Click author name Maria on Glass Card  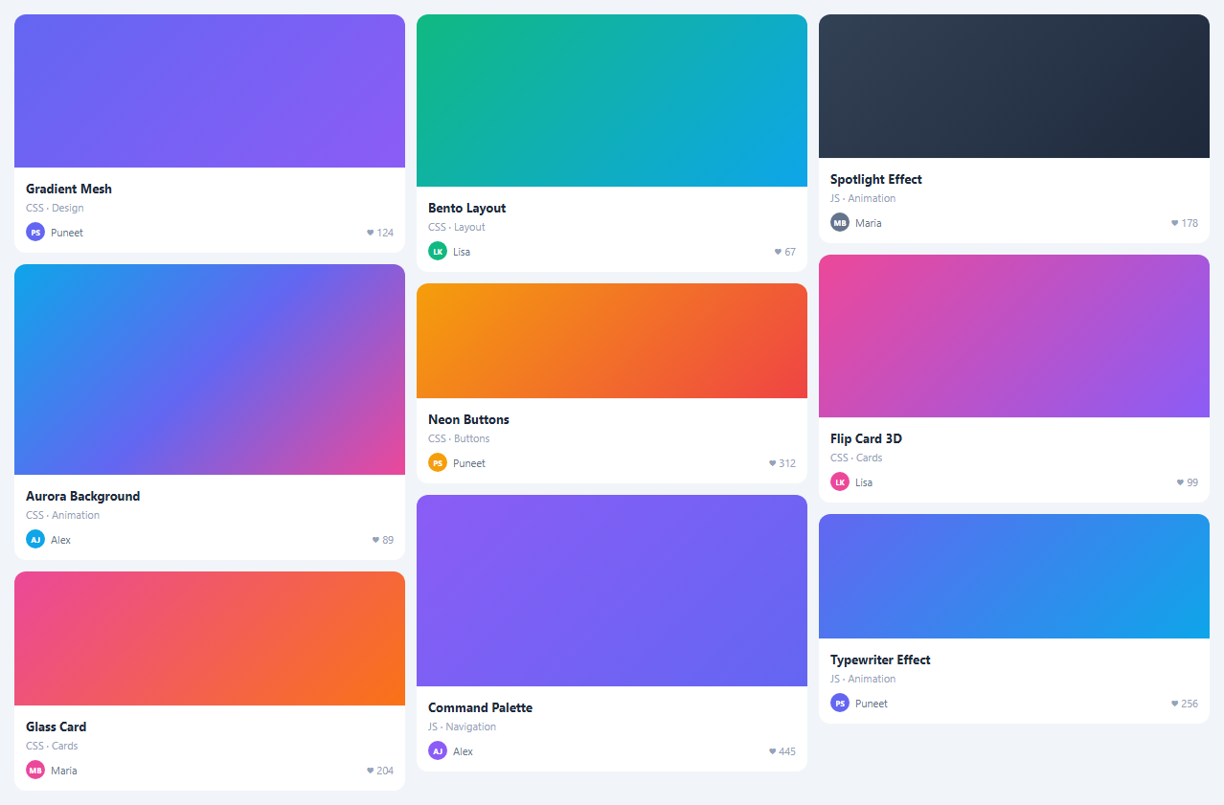(64, 771)
